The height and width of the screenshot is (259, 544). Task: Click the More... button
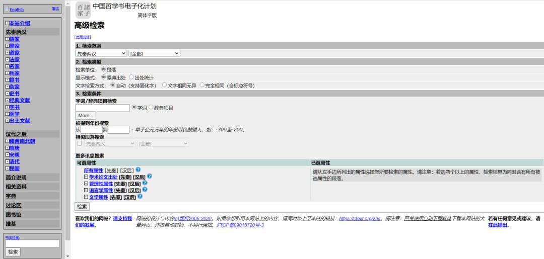(85, 116)
